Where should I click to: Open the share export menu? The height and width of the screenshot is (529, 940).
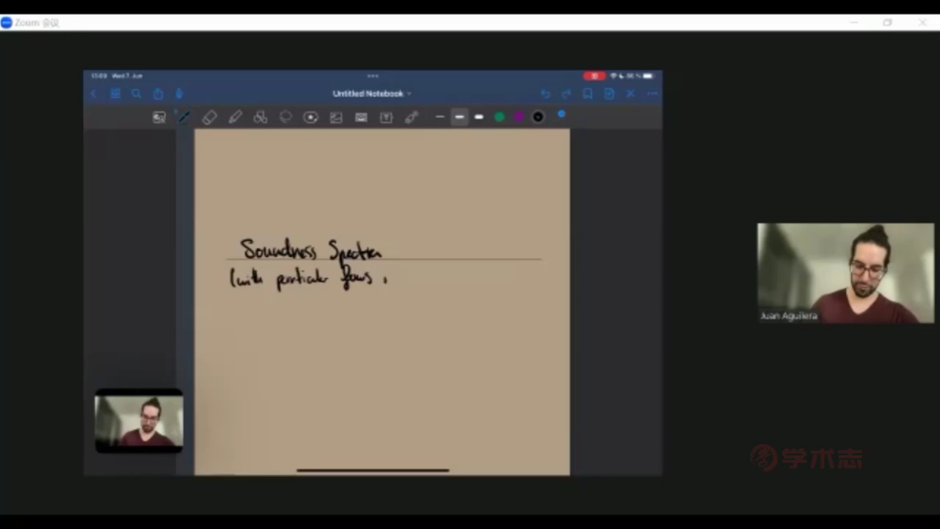click(x=158, y=94)
